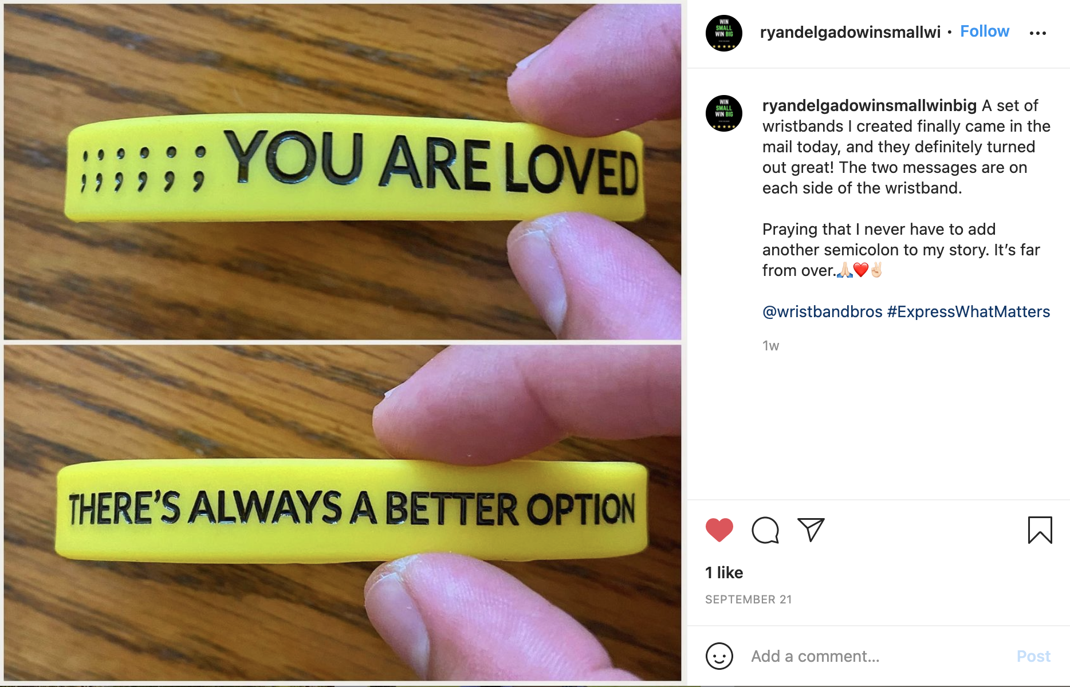The image size is (1070, 687).
Task: Click the THERE'S ALWAYS A BETTER OPTION photo
Action: (x=343, y=513)
